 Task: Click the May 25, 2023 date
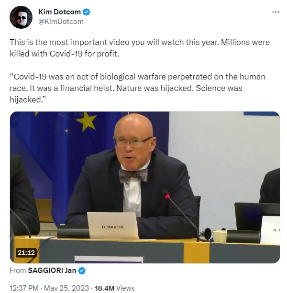[66, 288]
